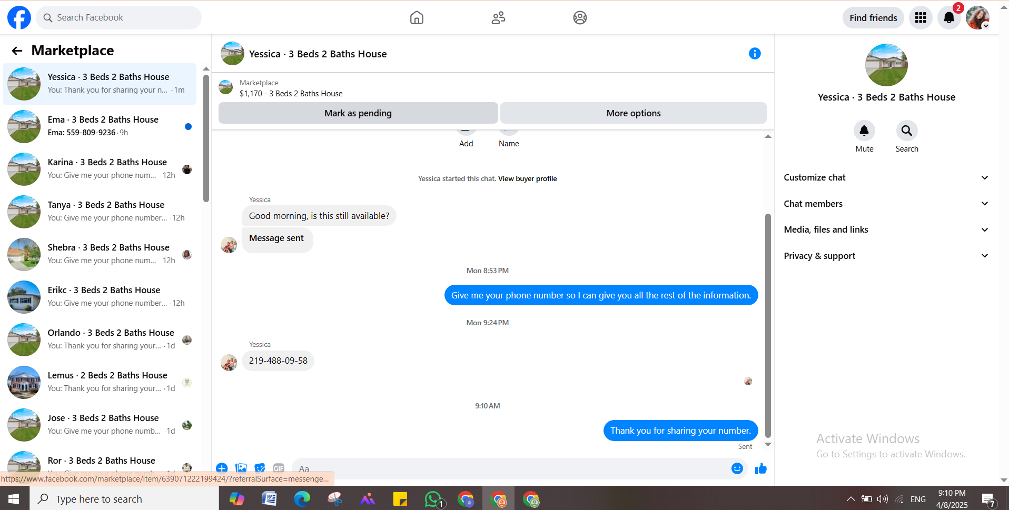The height and width of the screenshot is (510, 1009).
Task: Open the Friends icon in top navigation
Action: (498, 17)
